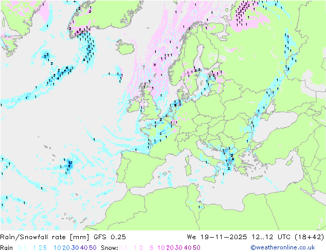Image resolution: width=326 pixels, height=252 pixels.
Task: Click the 'We' weekday label
Action: click(191, 237)
